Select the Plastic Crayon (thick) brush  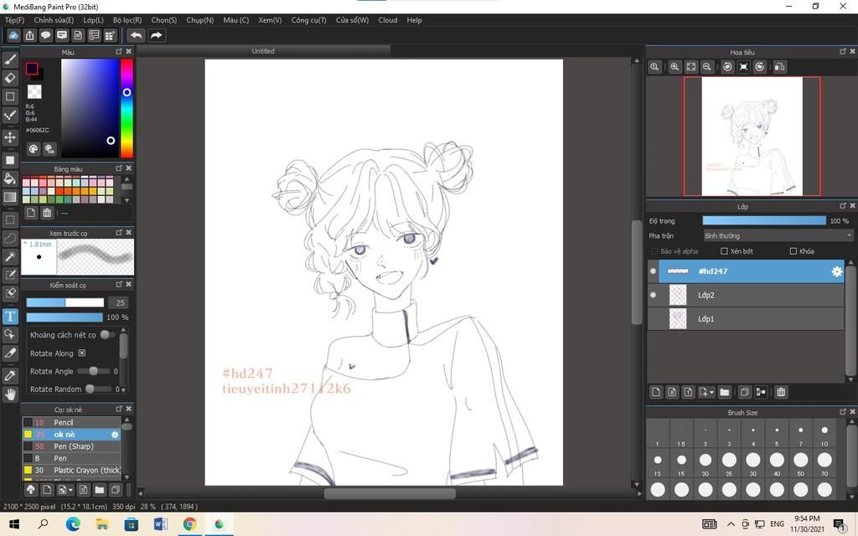pos(71,471)
